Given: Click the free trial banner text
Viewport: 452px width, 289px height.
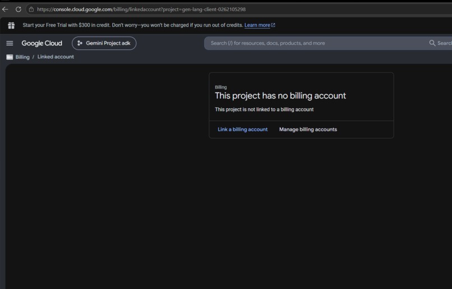Looking at the screenshot, I should tap(133, 25).
